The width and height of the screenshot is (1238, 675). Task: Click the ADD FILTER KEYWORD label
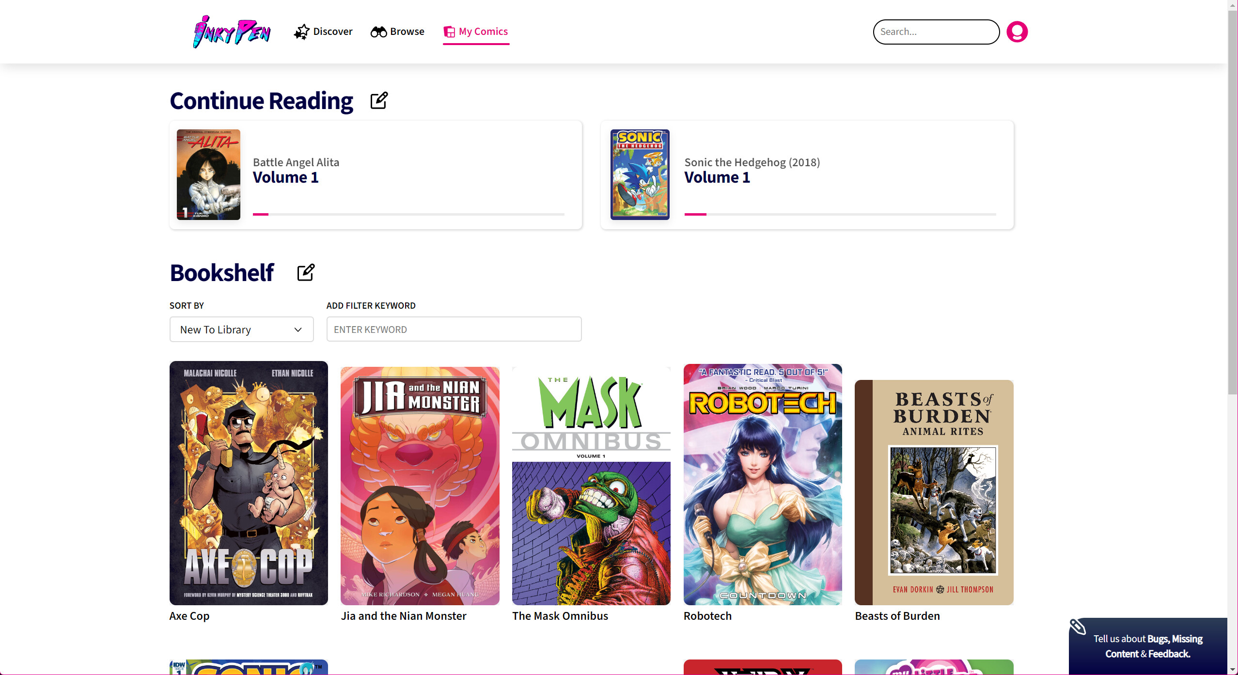(x=371, y=306)
